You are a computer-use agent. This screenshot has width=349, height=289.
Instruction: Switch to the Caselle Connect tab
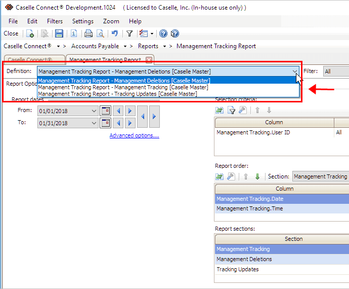click(x=33, y=60)
